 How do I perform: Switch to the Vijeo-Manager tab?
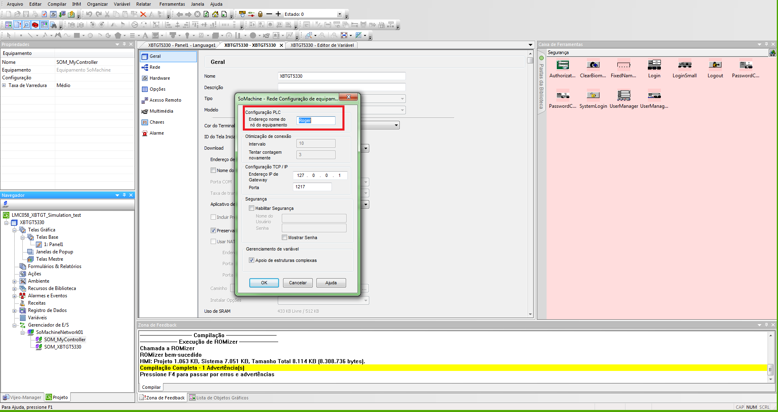tap(22, 397)
